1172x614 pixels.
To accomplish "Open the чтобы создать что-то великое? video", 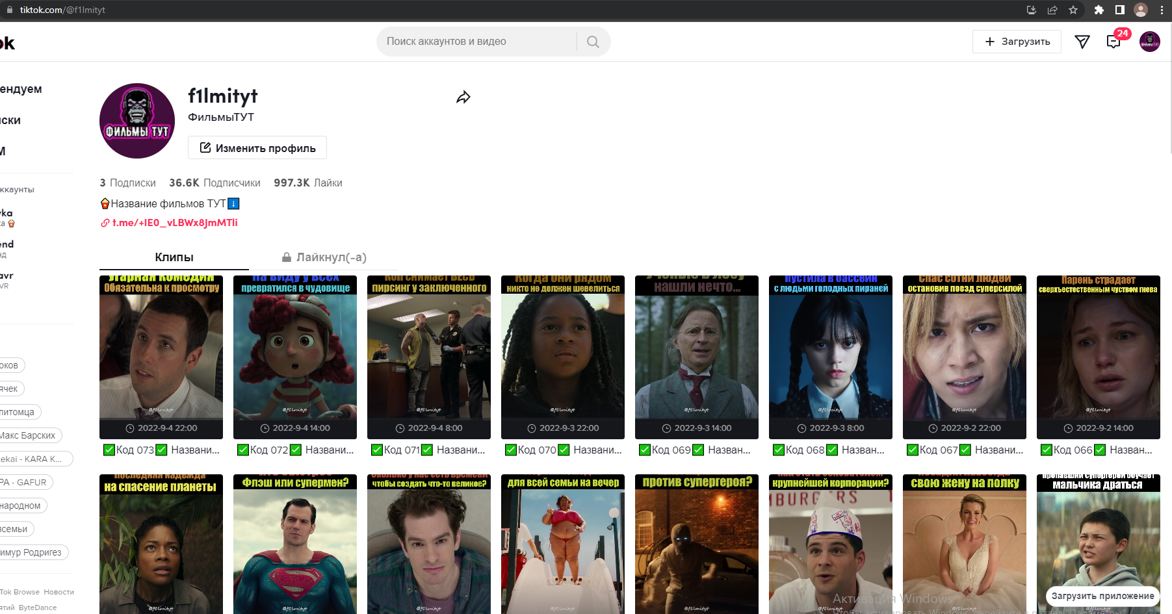I will tap(429, 544).
